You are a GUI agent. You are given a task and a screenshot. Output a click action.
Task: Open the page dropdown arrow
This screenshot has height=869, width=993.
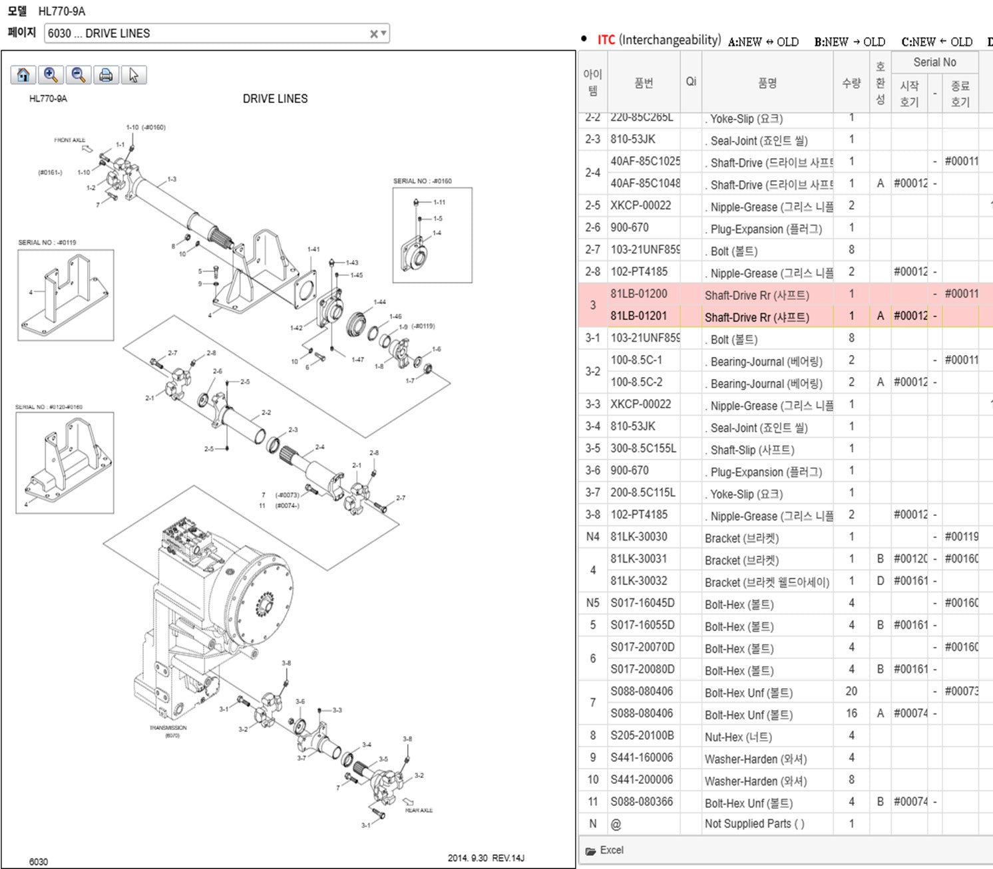coord(383,33)
